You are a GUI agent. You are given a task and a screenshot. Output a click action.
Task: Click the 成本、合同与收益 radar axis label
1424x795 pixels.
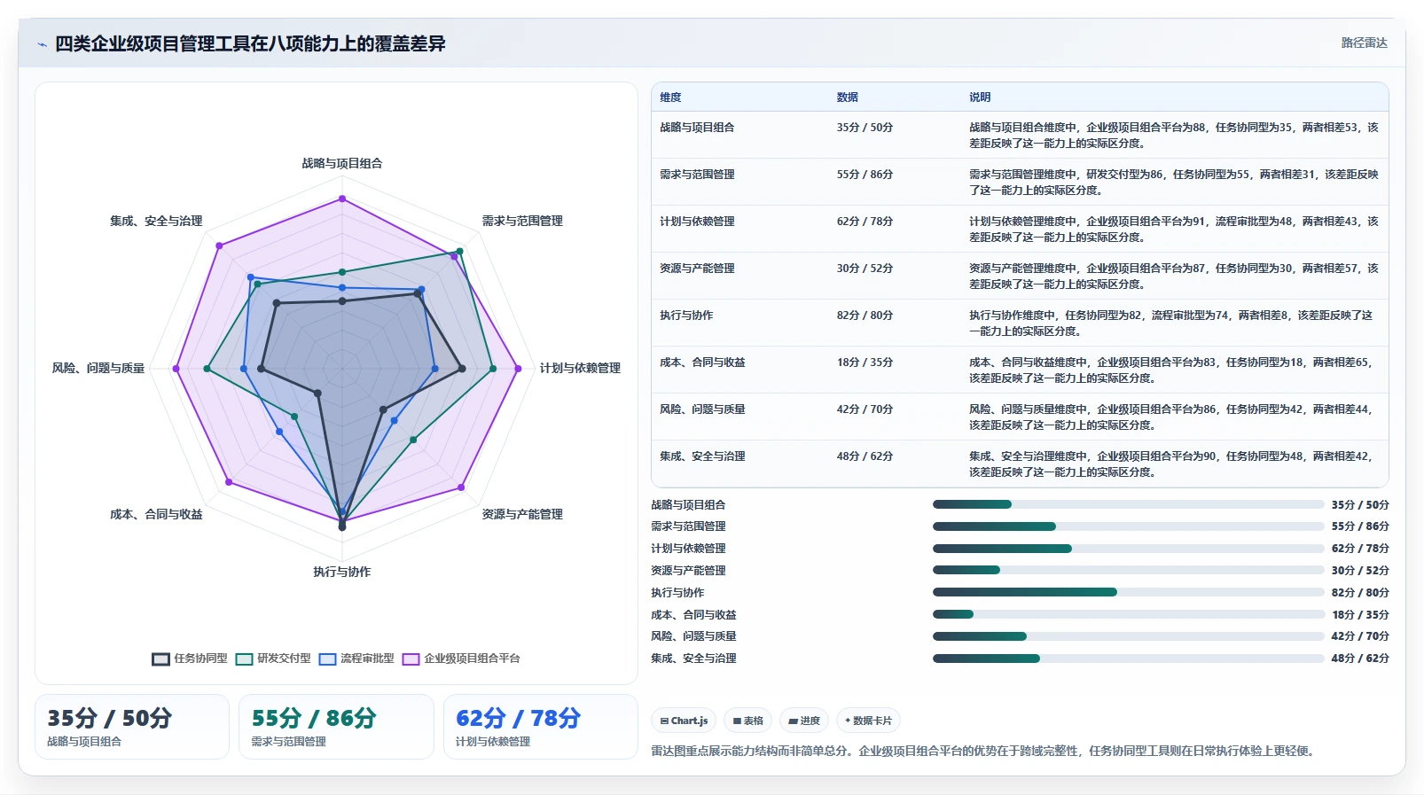(156, 514)
